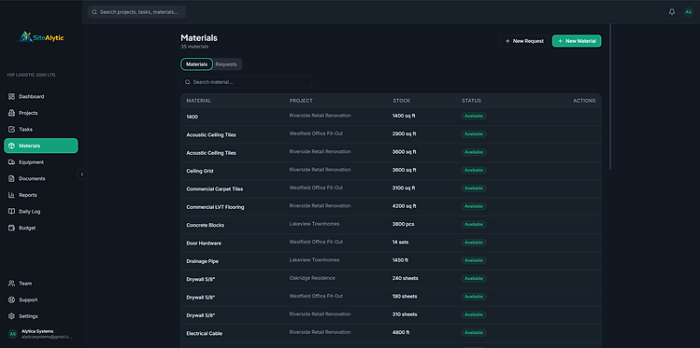Click the magnifier in material search box

tap(188, 82)
